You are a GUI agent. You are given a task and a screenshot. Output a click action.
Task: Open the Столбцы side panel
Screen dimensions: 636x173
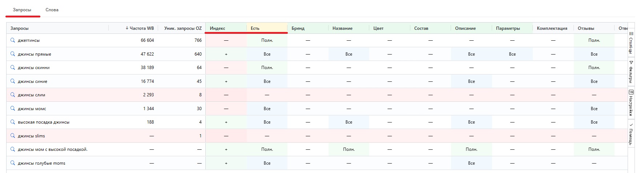[x=631, y=42]
